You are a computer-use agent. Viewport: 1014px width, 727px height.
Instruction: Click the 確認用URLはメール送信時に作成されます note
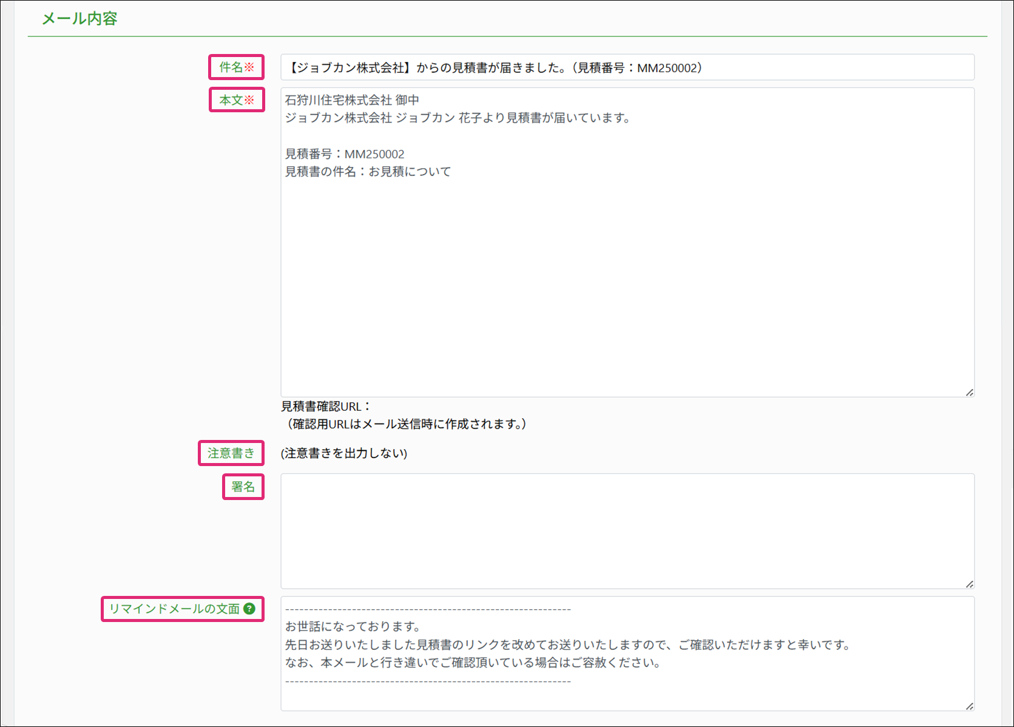[x=406, y=424]
